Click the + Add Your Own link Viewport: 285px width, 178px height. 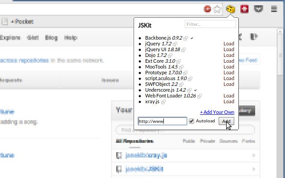click(x=217, y=112)
